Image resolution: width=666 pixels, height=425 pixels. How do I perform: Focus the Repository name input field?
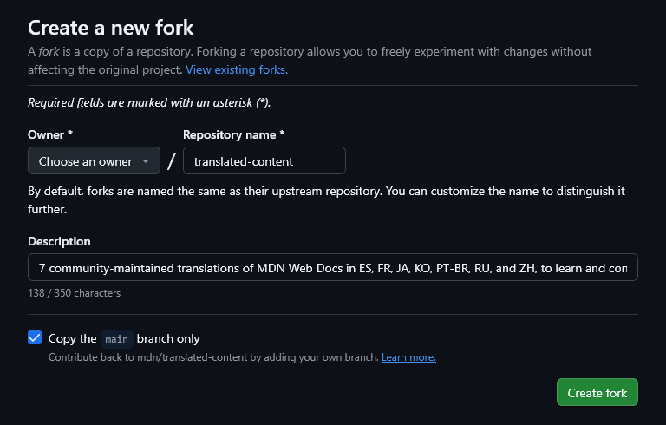click(264, 161)
